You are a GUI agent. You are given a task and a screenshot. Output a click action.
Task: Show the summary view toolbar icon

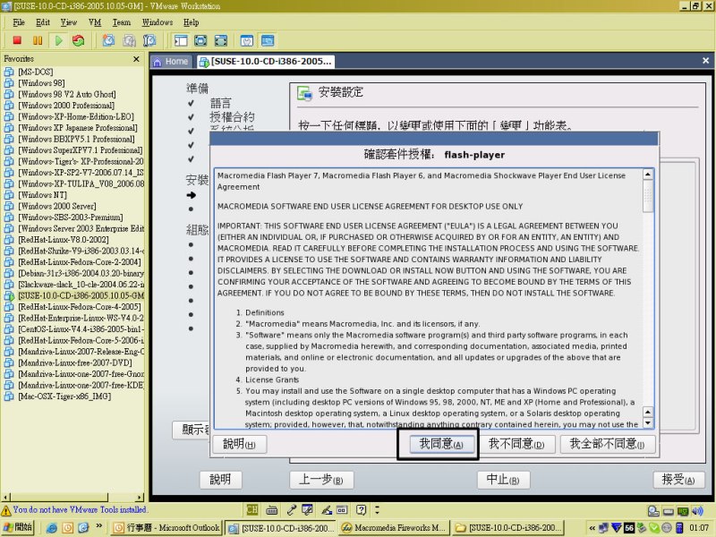click(247, 40)
